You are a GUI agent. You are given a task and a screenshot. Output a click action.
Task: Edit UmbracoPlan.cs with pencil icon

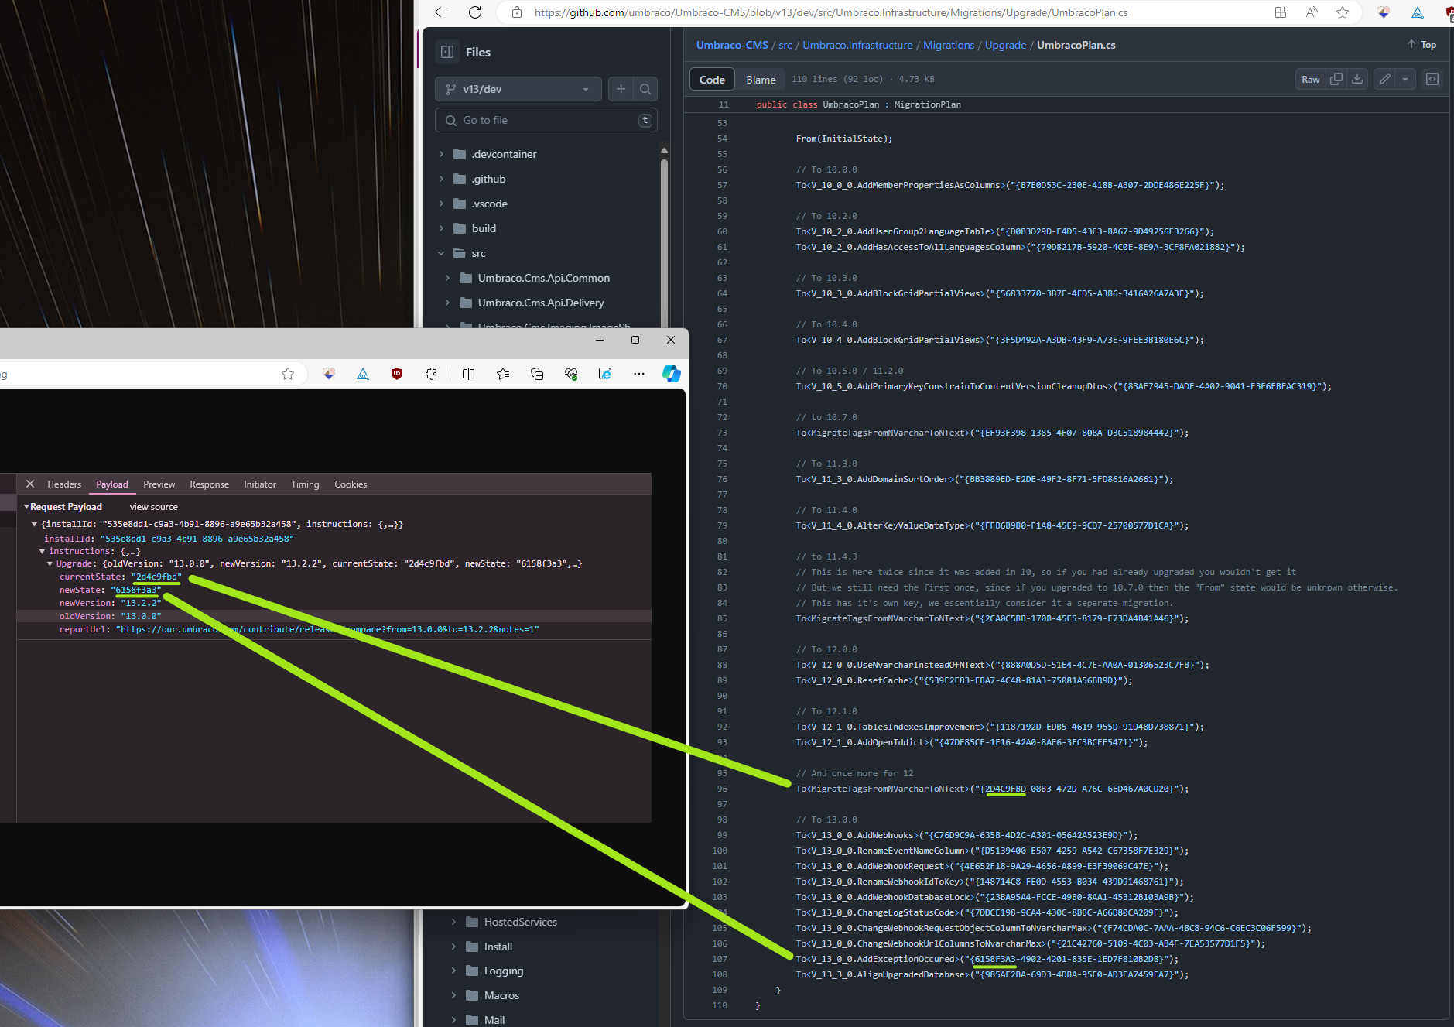pyautogui.click(x=1385, y=79)
